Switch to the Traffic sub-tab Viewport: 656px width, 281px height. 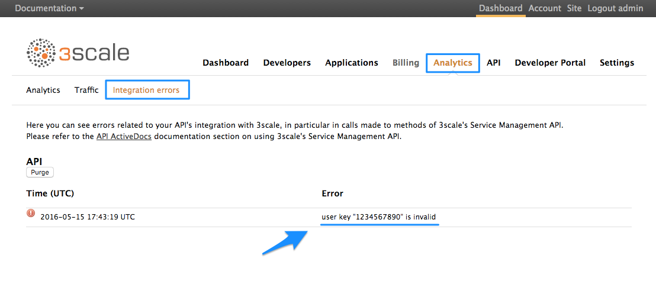(86, 91)
